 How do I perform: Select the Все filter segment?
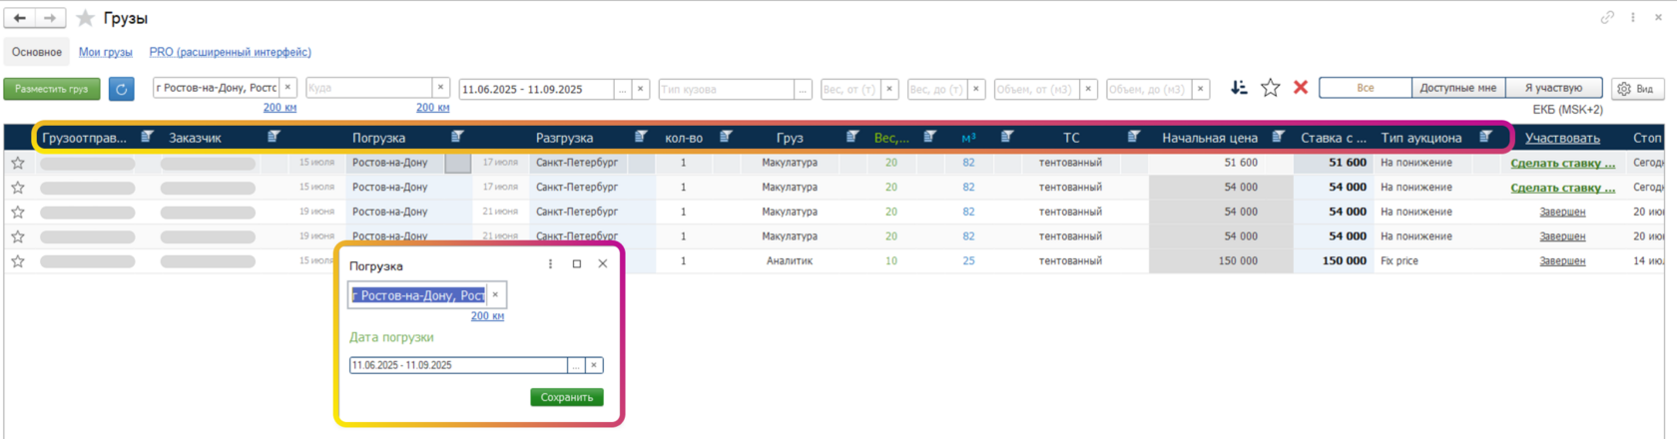pyautogui.click(x=1366, y=88)
